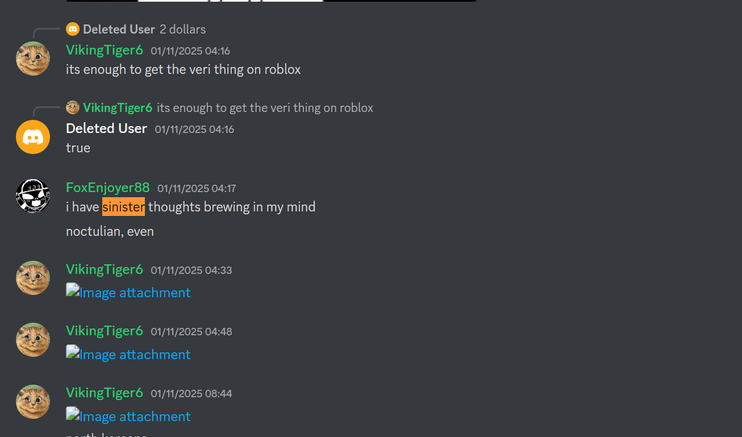
Task: Open FoxEnjoyer88's skull avatar
Action: coord(33,196)
